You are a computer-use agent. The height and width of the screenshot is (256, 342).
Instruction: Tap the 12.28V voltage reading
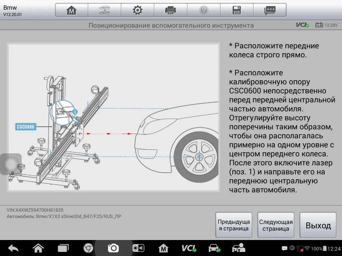(331, 25)
